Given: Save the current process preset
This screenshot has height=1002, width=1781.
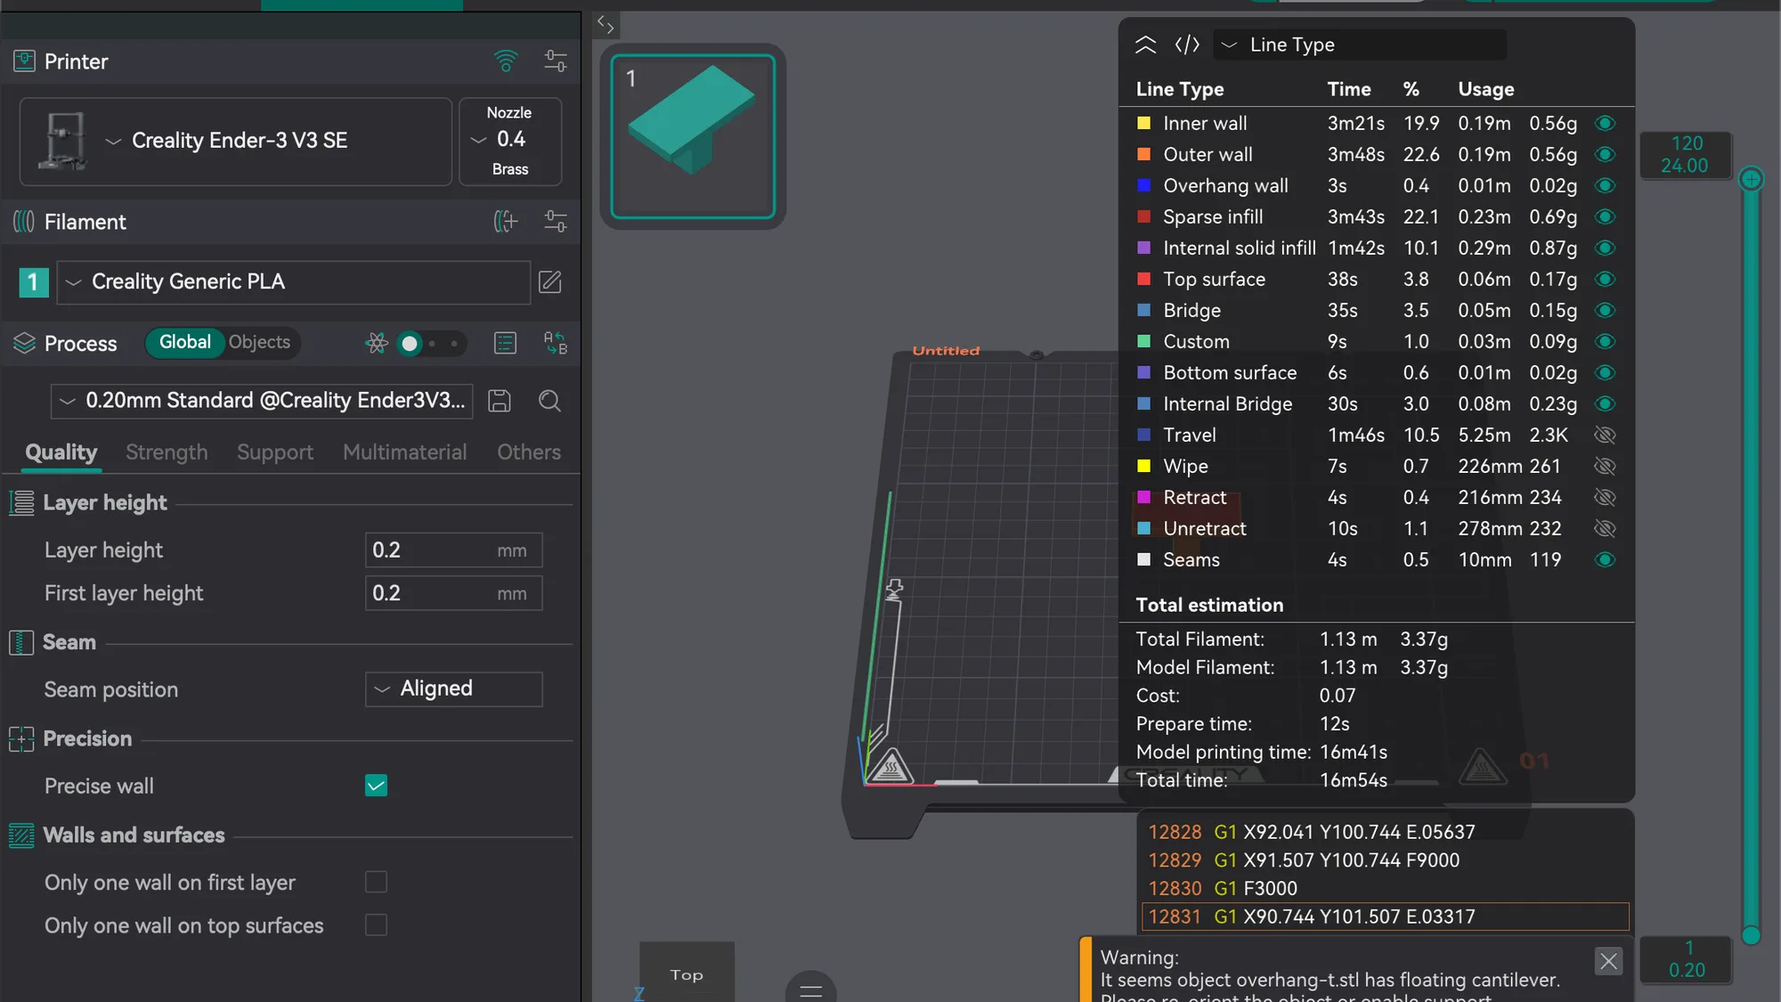Looking at the screenshot, I should [x=500, y=401].
